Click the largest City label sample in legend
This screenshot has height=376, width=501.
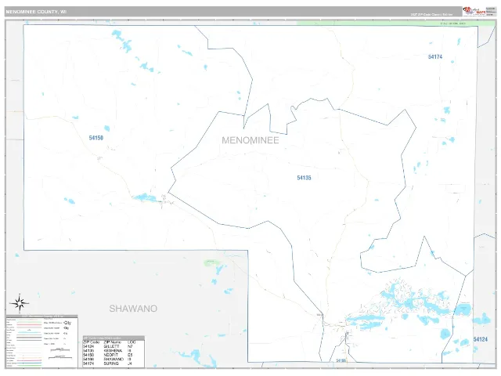click(67, 323)
